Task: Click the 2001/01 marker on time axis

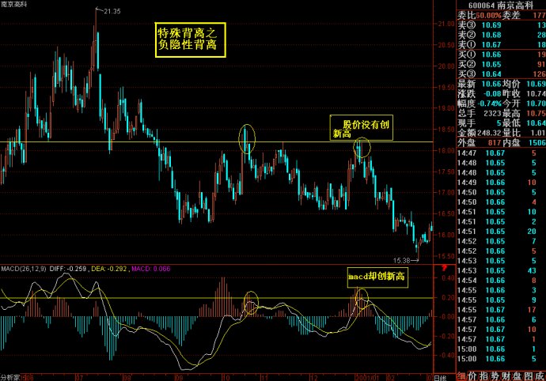Action: point(367,378)
